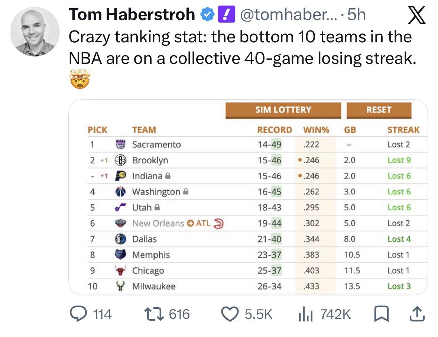Viewport: 438px width, 337px height.
Task: Click the lock icon beside Washington
Action: [x=185, y=191]
